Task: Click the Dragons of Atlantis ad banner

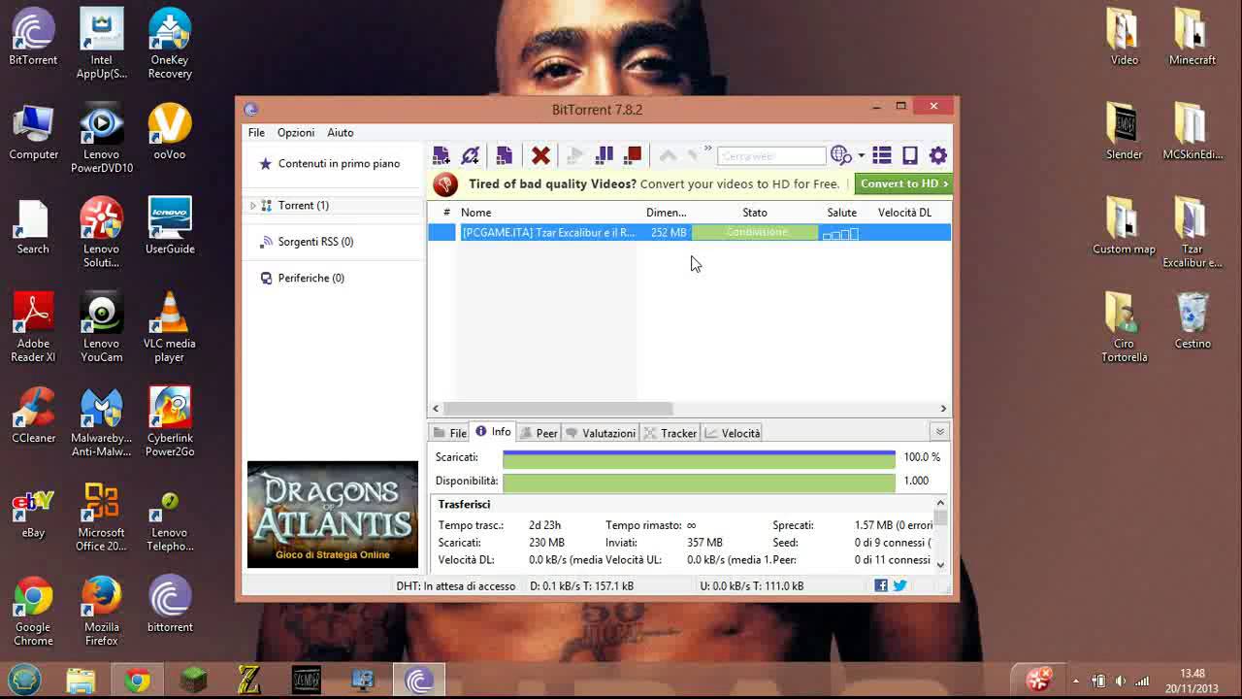Action: click(x=333, y=515)
